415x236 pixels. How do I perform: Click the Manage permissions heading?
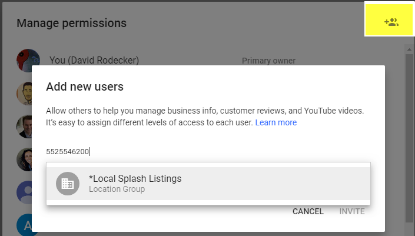[71, 23]
